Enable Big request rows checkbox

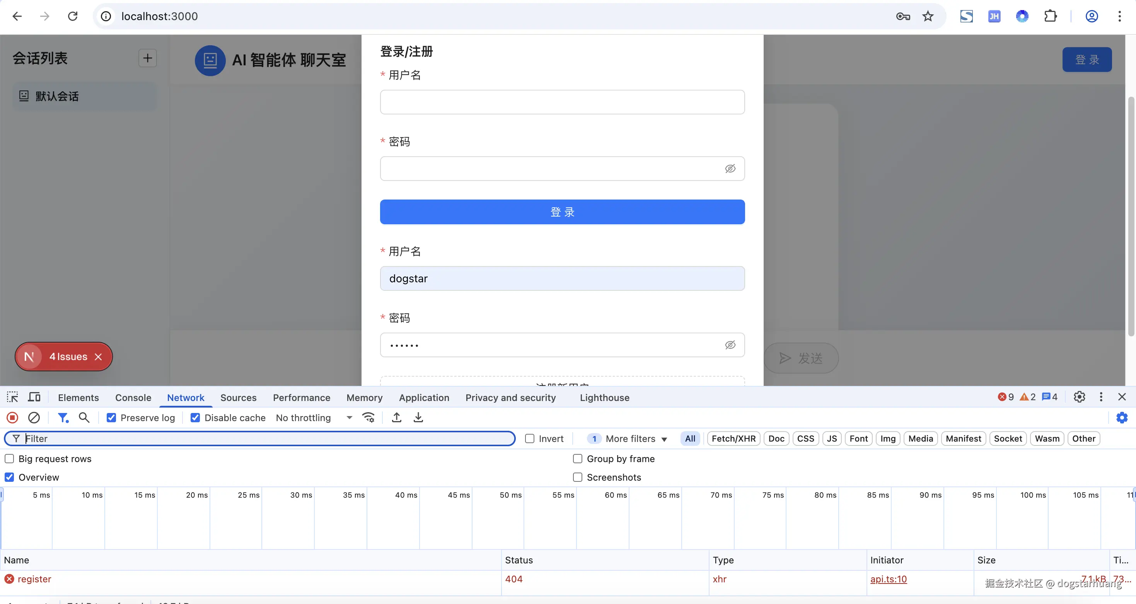[x=9, y=459]
